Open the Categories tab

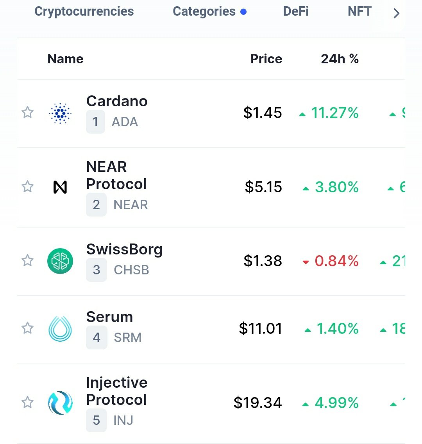pyautogui.click(x=204, y=12)
